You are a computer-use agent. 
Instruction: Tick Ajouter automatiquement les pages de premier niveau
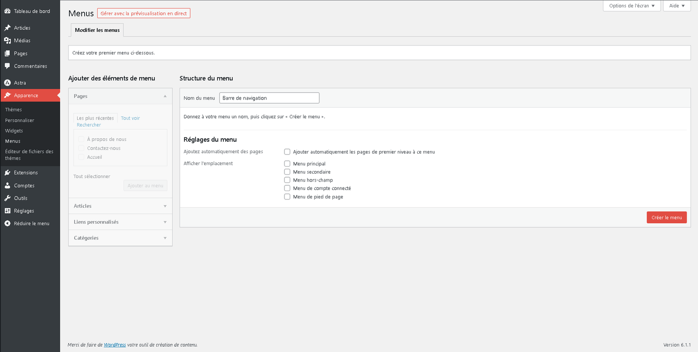pos(287,152)
